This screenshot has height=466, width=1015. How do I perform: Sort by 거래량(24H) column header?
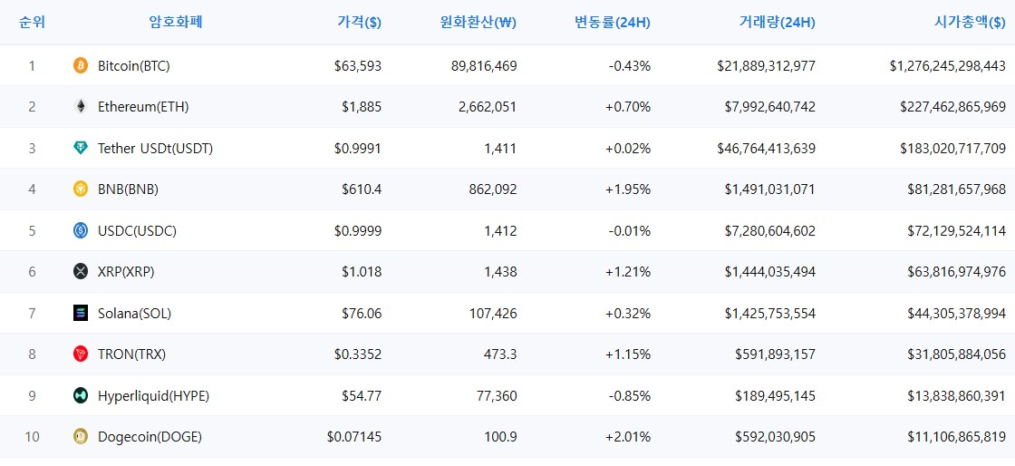(777, 22)
